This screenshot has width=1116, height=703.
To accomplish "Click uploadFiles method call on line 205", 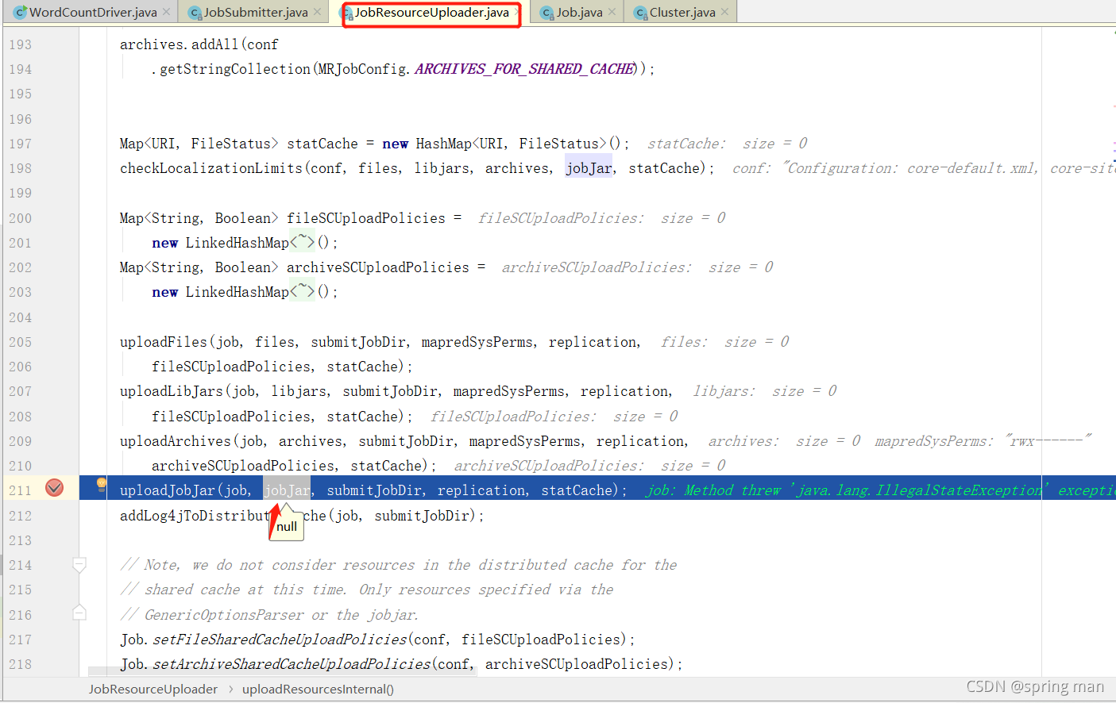I will pos(163,342).
